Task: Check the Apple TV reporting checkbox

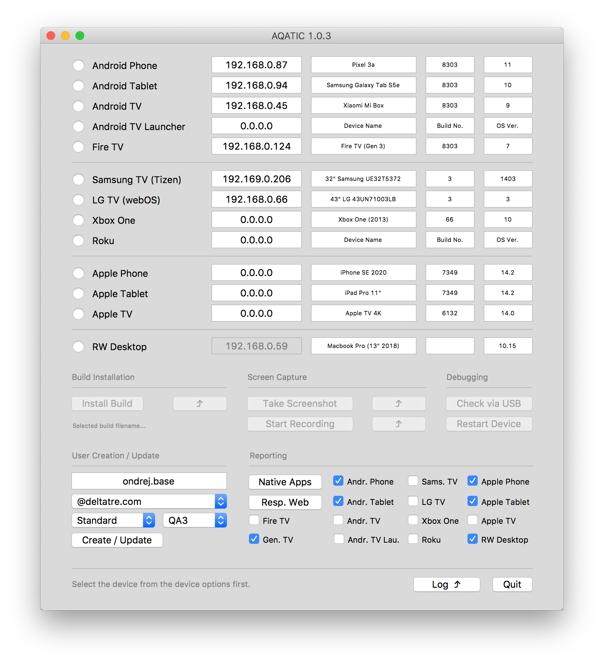Action: click(473, 520)
